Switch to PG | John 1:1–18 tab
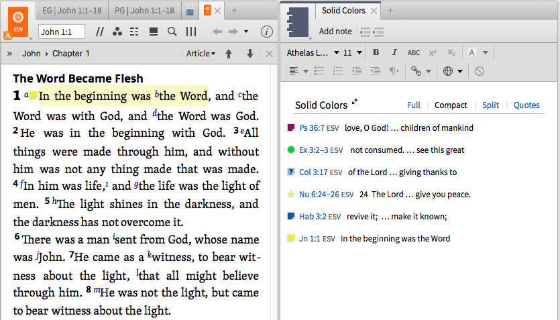The image size is (560, 320). point(144,11)
